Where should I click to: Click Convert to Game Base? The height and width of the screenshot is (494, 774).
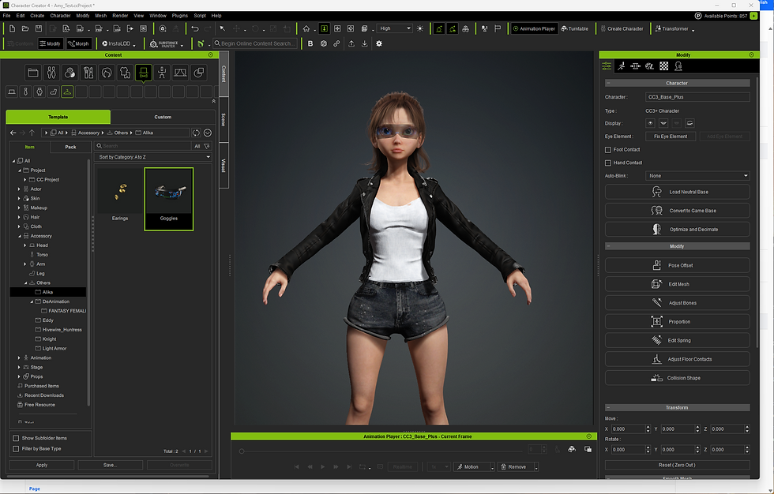coord(678,211)
